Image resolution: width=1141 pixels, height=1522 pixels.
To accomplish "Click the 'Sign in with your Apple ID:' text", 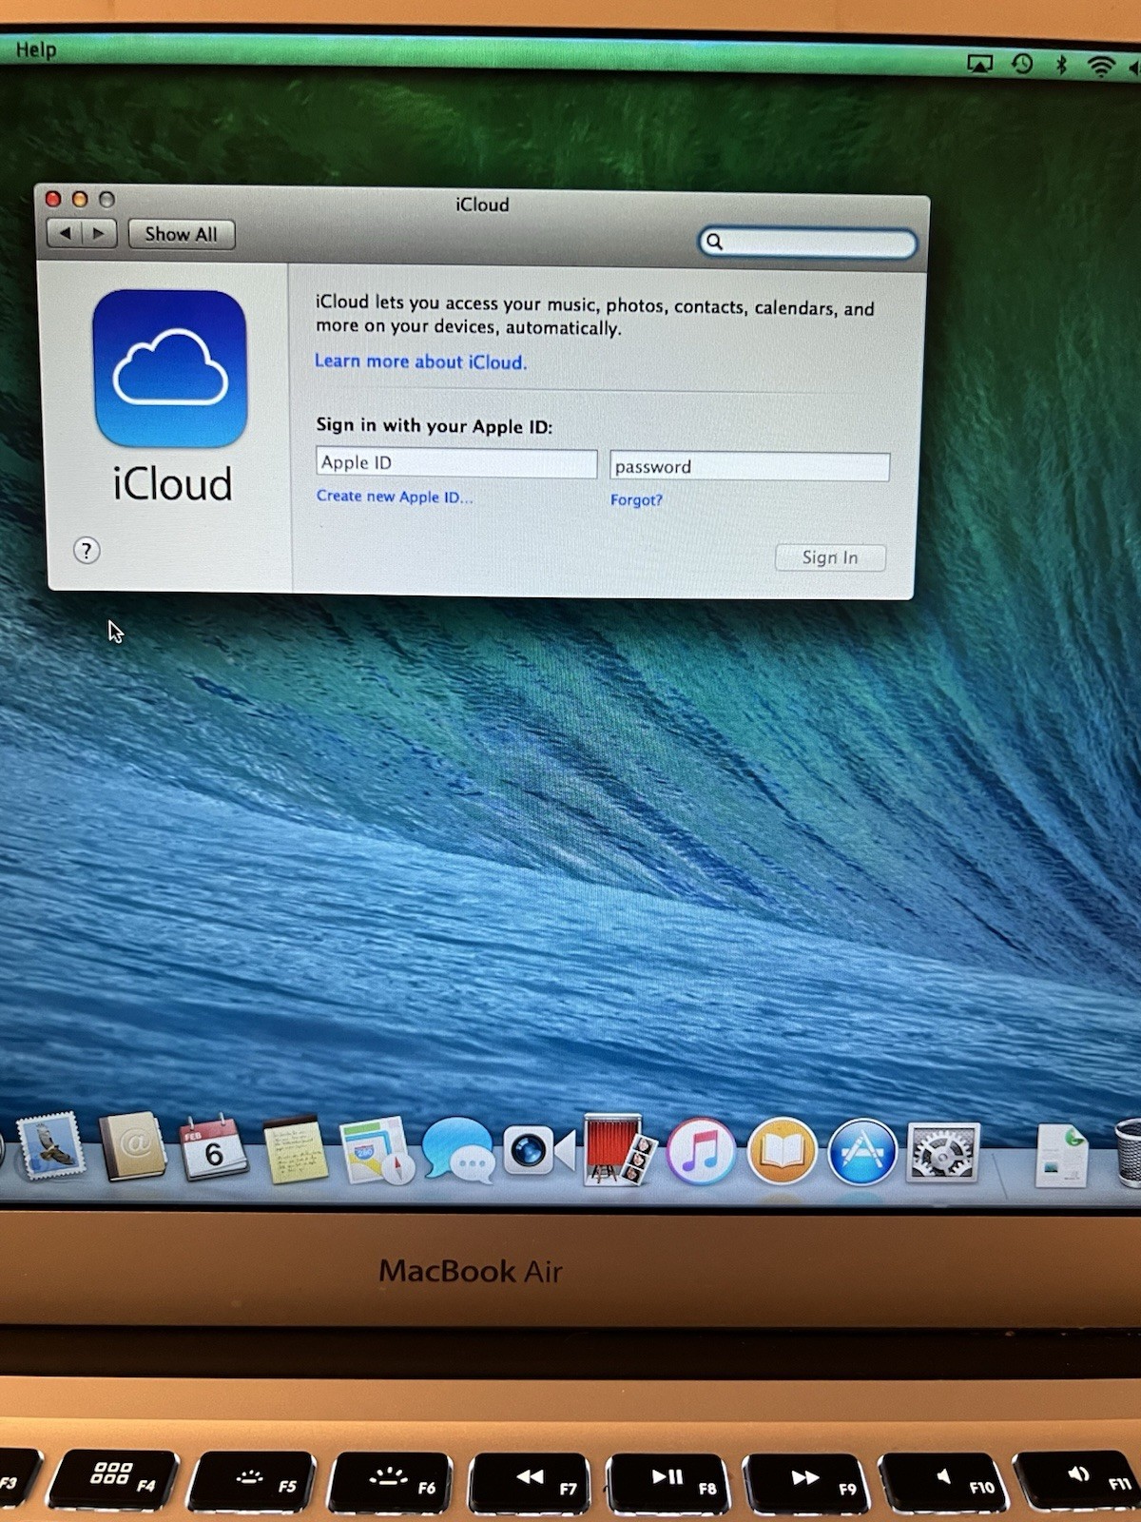I will (434, 426).
